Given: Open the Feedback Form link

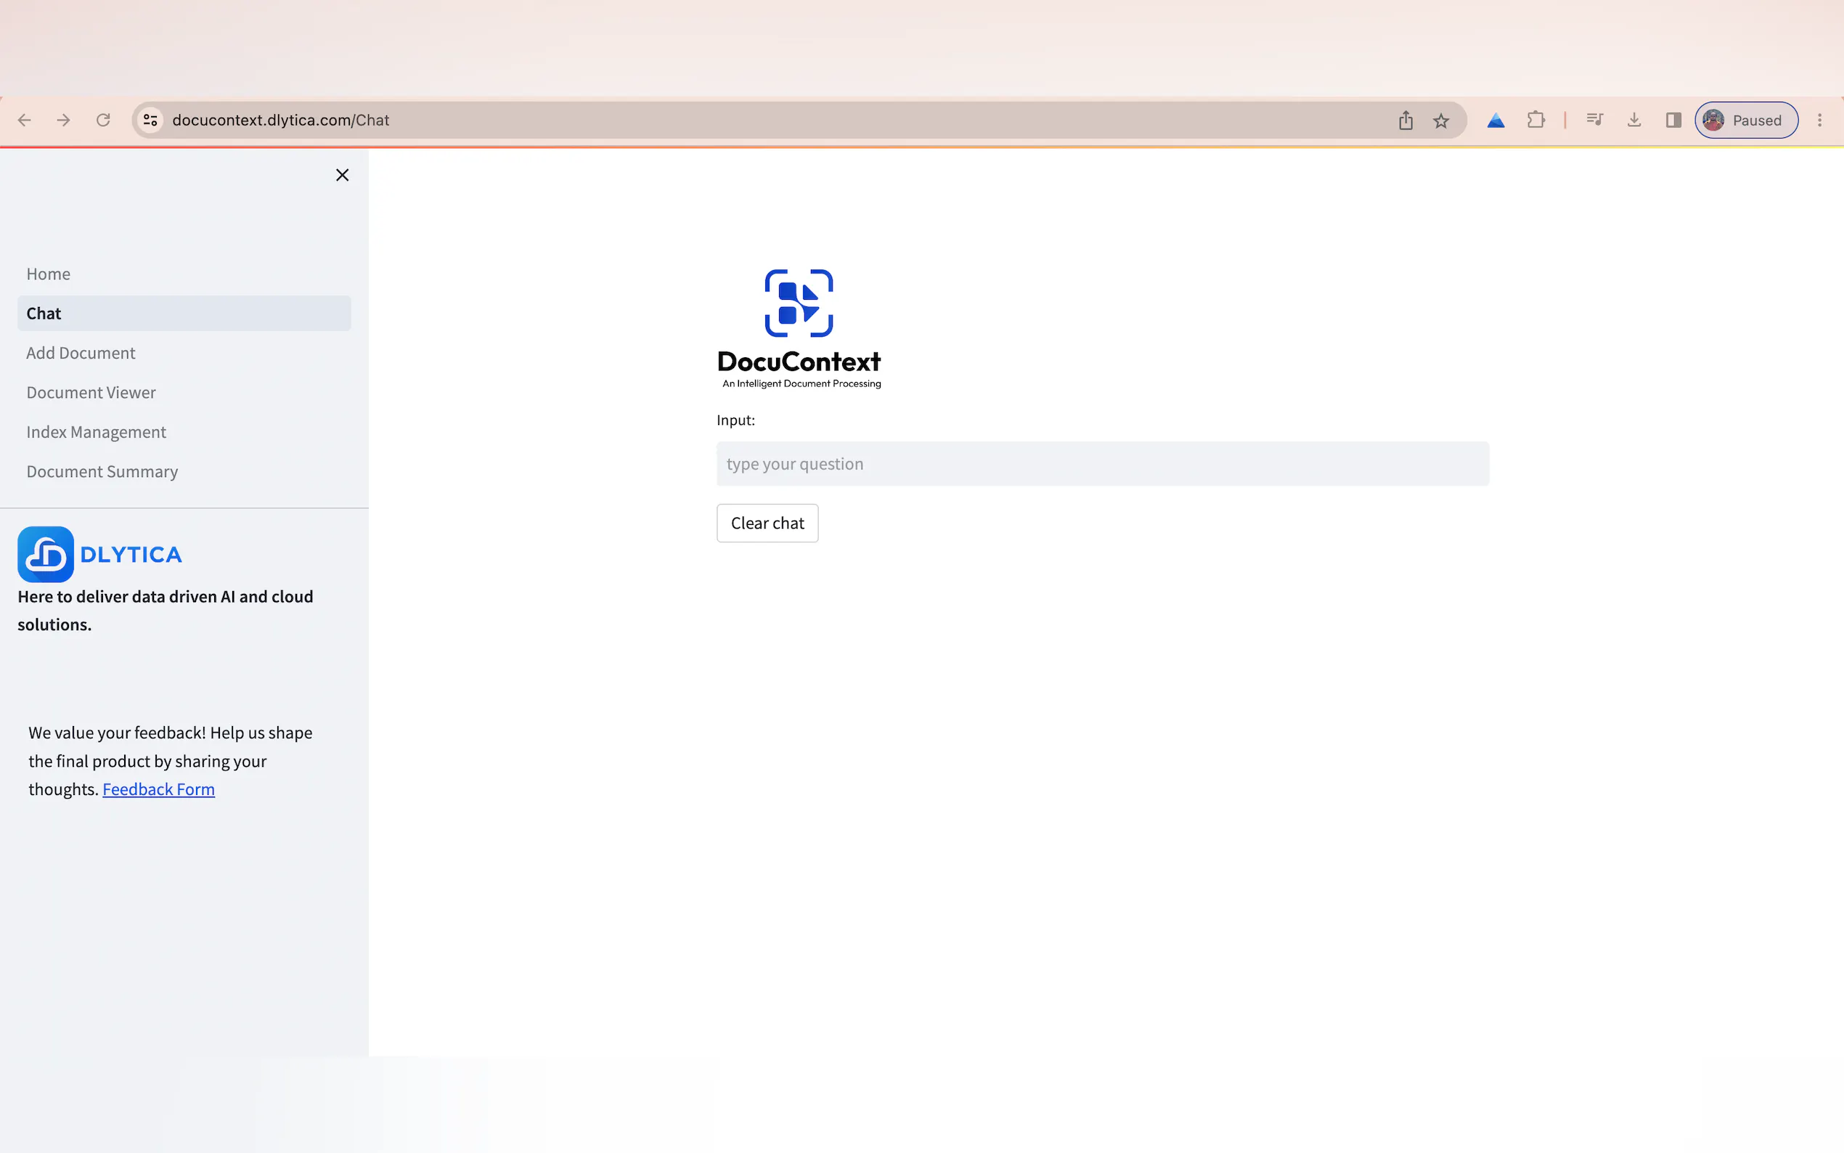Looking at the screenshot, I should [x=158, y=789].
